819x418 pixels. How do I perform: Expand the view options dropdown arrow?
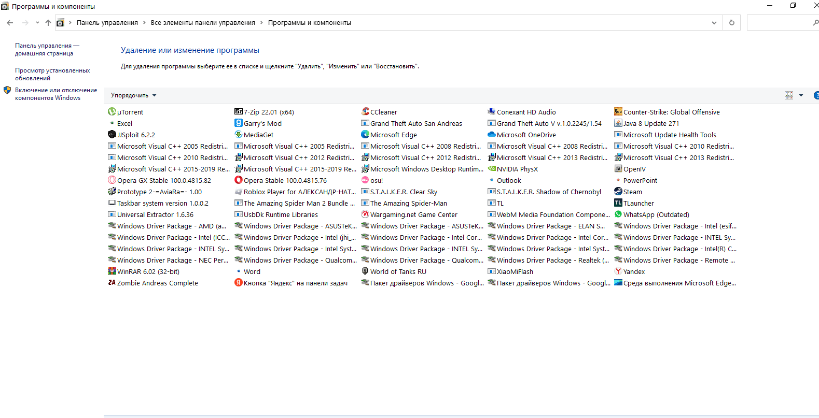click(x=801, y=95)
